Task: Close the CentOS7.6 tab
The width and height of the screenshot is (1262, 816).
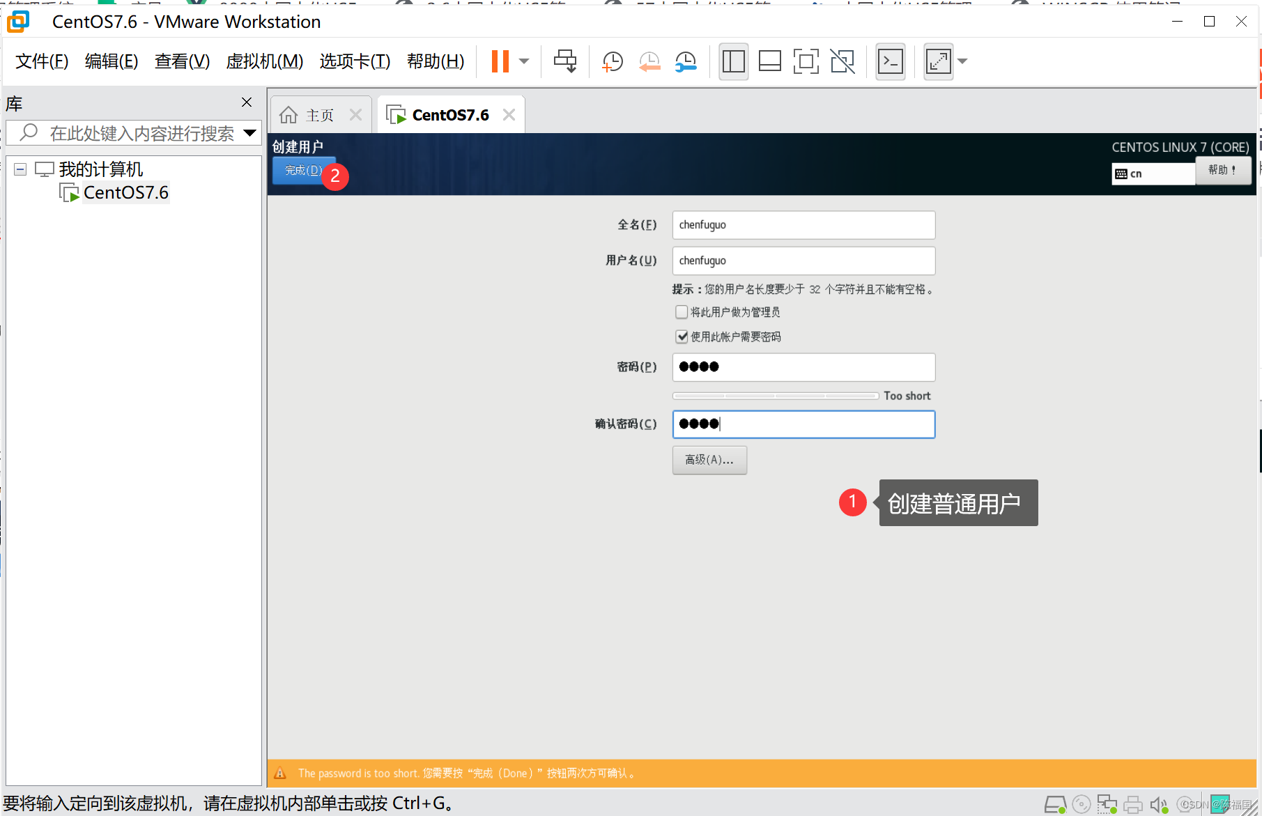Action: (x=509, y=115)
